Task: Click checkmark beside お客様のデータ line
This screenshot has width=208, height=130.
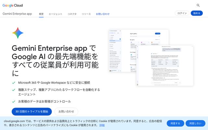Action: (x=14, y=102)
